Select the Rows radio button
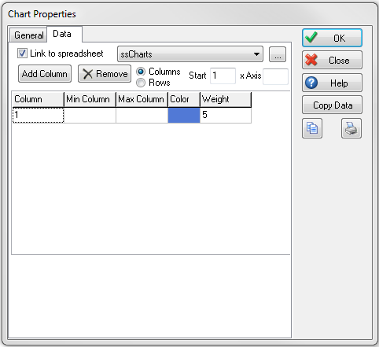Image resolution: width=379 pixels, height=347 pixels. tap(141, 83)
